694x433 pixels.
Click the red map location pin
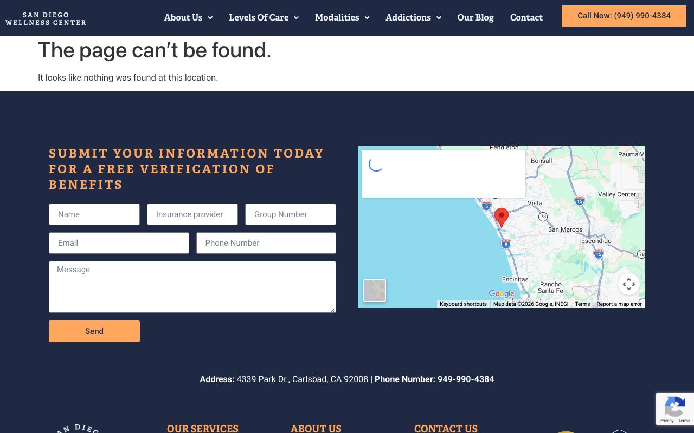coord(502,216)
